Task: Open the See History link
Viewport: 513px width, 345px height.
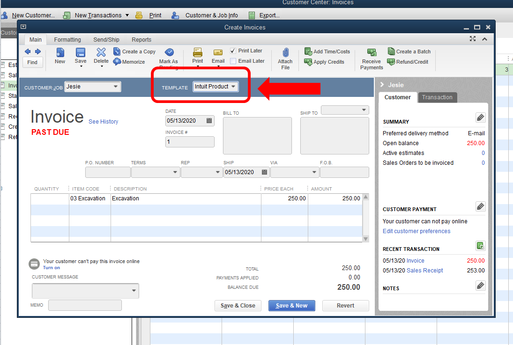Action: pyautogui.click(x=103, y=122)
